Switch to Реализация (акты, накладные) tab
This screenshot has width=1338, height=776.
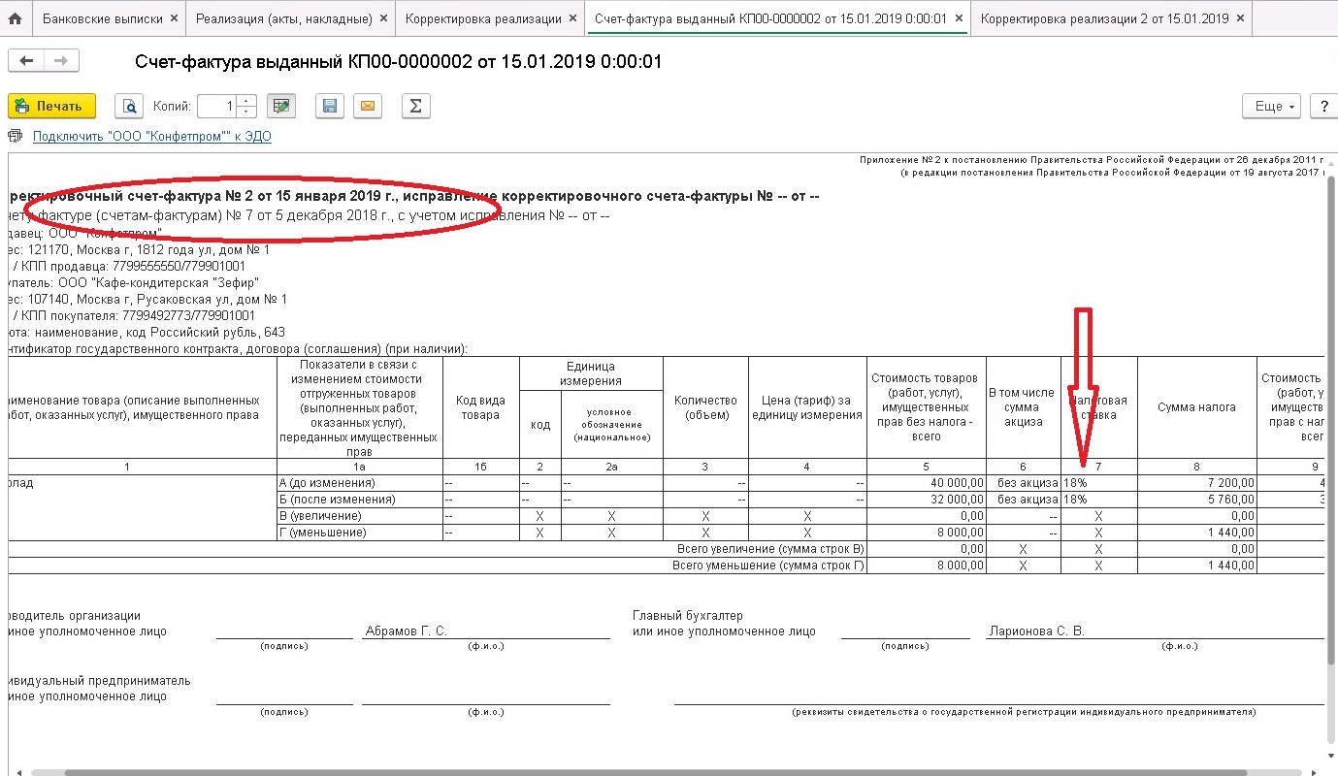[283, 18]
